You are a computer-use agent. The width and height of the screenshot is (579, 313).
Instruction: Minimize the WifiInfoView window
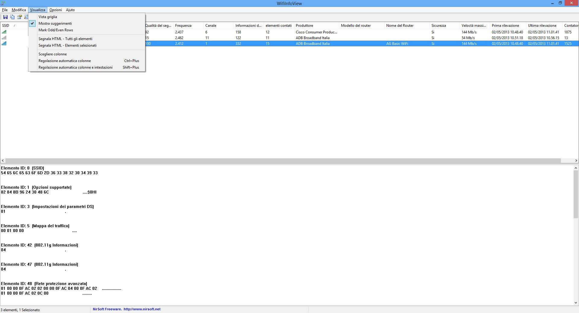[x=552, y=3]
